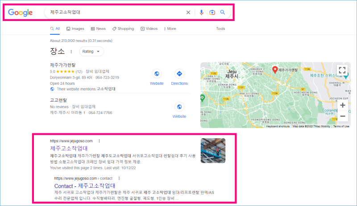357x206 pixels.
Task: Click the Keyboard shortcuts link on map
Action: tap(278, 126)
